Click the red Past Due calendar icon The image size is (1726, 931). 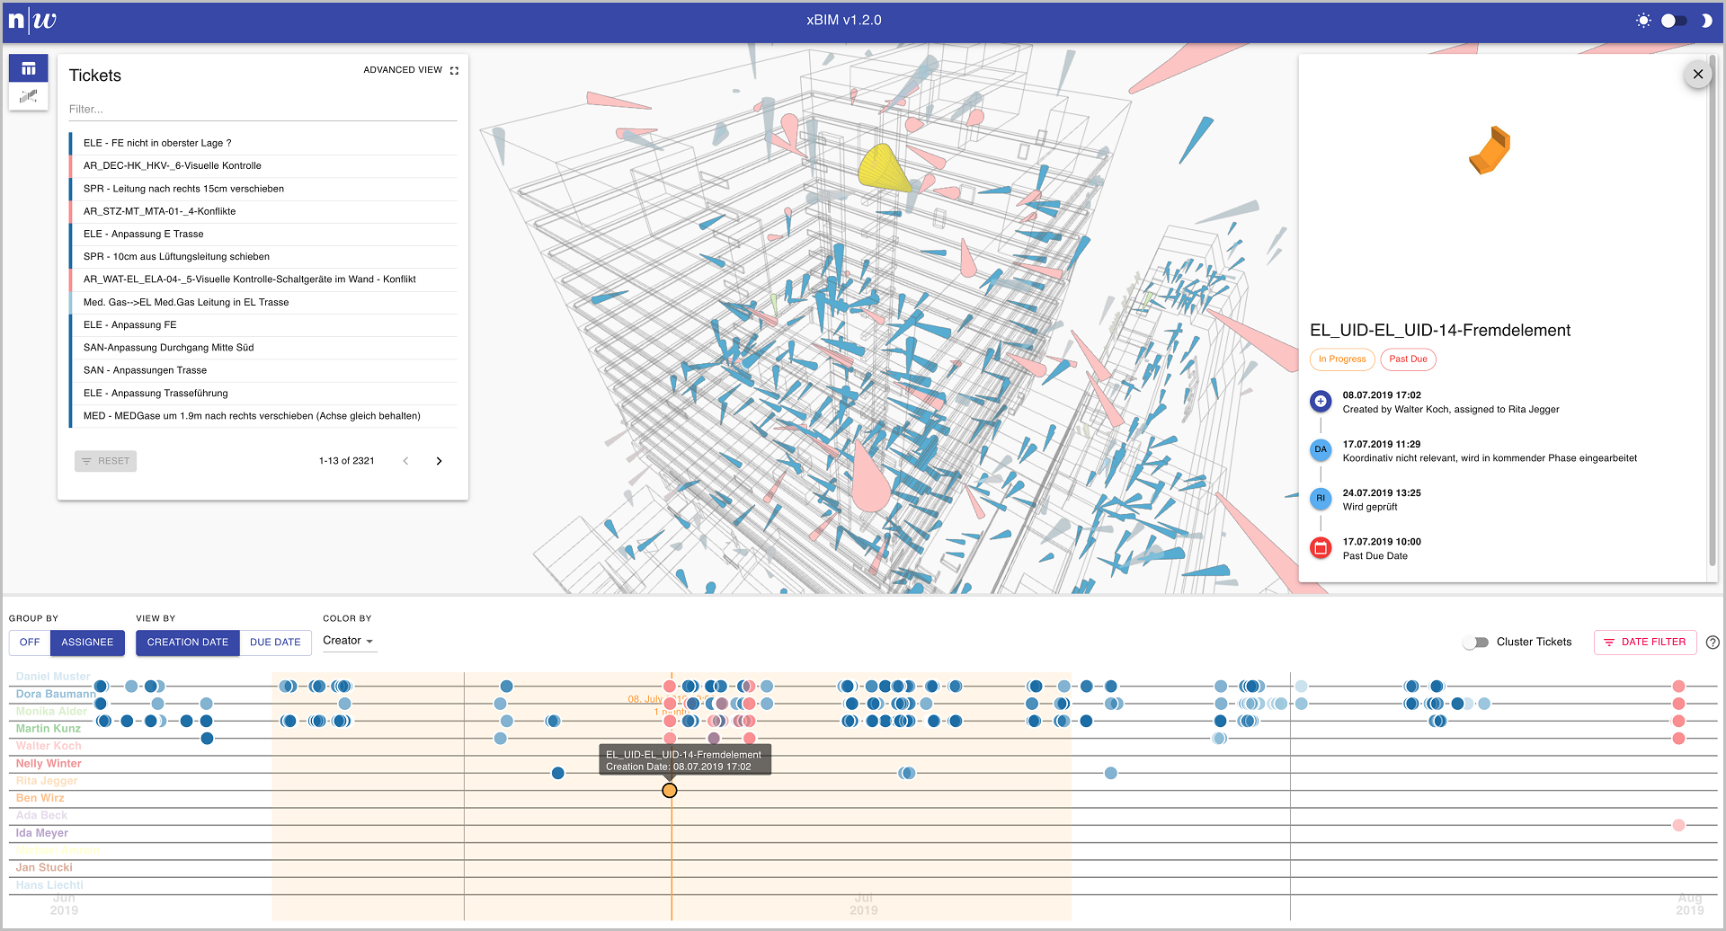1321,547
